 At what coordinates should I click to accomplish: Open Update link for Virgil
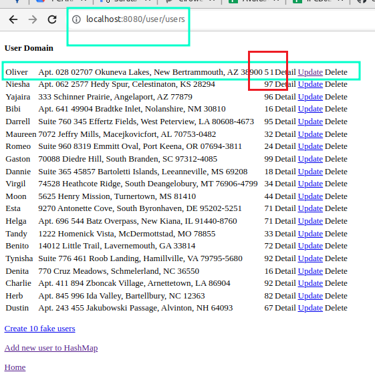[x=310, y=184]
